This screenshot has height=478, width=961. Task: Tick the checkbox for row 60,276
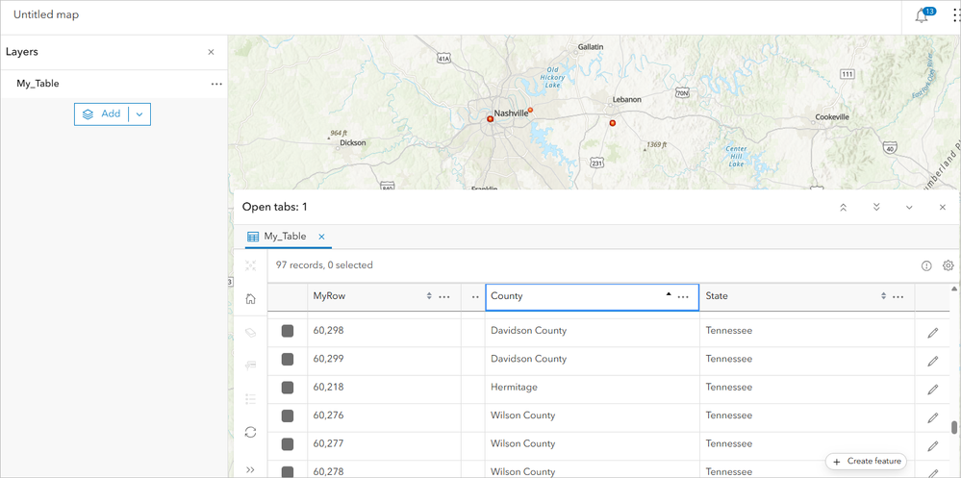[x=288, y=415]
